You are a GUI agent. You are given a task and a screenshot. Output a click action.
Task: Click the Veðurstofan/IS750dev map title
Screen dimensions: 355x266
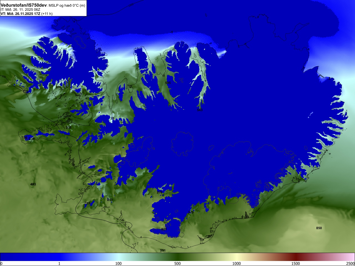(24, 5)
